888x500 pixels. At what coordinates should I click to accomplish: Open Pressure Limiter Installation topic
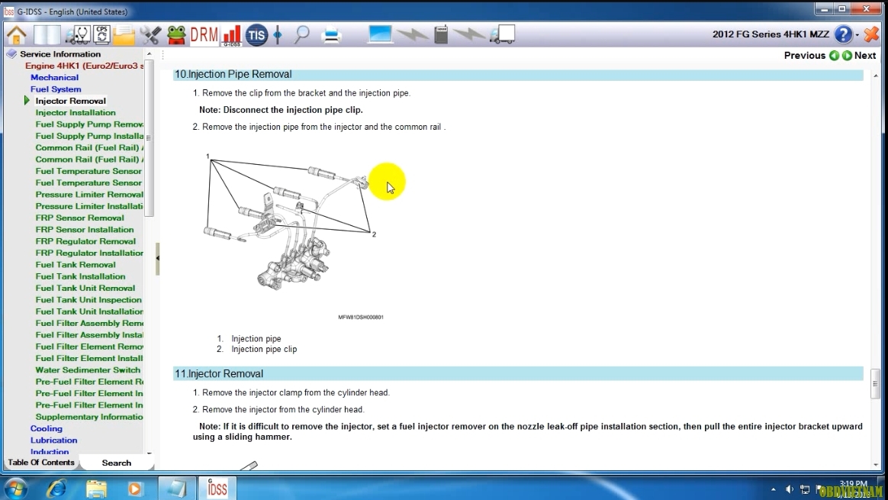89,206
